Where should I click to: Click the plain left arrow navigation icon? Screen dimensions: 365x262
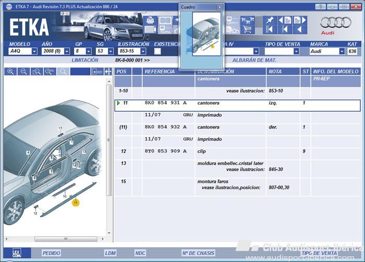[x=300, y=30]
